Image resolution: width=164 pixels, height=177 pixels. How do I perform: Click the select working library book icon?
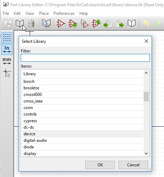coord(20,23)
